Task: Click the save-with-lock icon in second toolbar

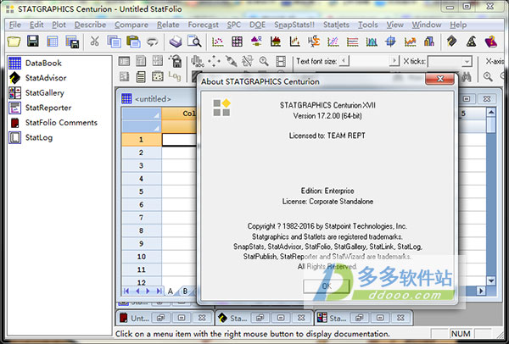Action: pos(176,61)
